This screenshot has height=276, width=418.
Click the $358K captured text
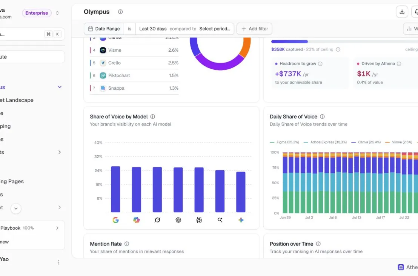287,49
